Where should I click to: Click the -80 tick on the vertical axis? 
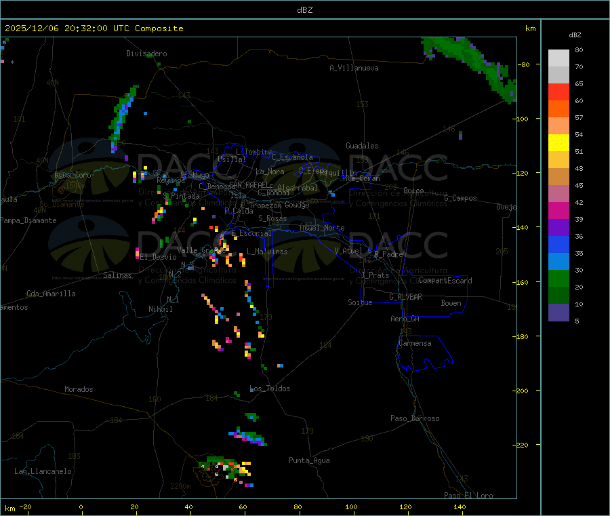pyautogui.click(x=524, y=64)
